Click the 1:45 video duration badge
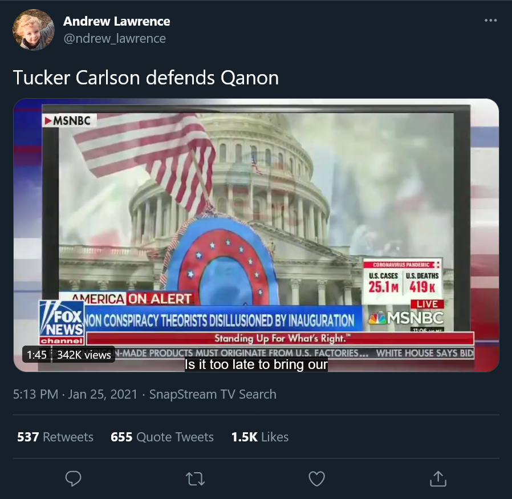 click(36, 355)
